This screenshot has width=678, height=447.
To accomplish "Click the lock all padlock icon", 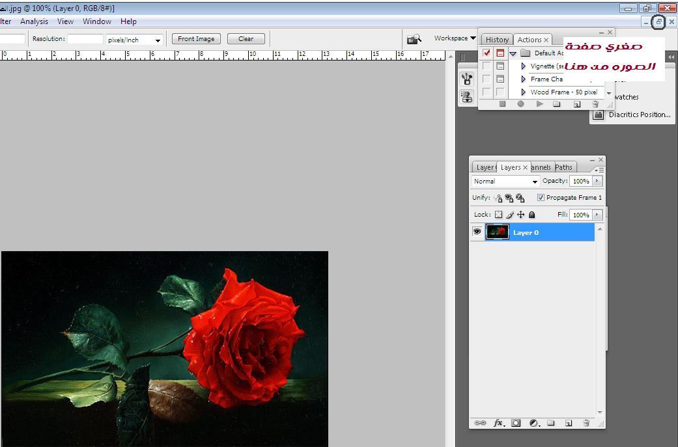I will (x=532, y=215).
